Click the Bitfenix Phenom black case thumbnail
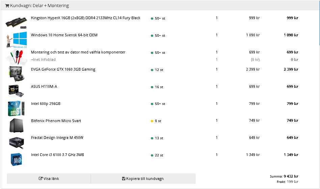The height and width of the screenshot is (189, 320). click(16, 125)
